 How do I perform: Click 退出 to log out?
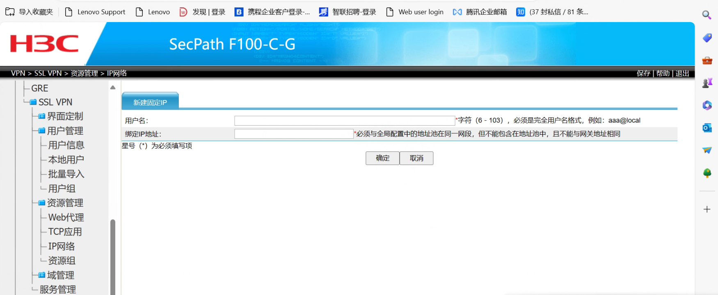coord(682,73)
